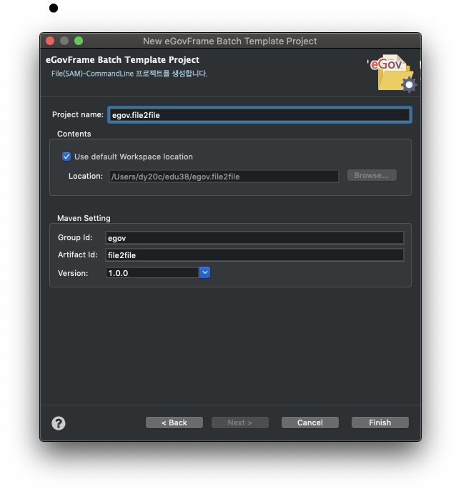The image size is (461, 494).
Task: Focus the Project name text field
Action: tap(259, 115)
